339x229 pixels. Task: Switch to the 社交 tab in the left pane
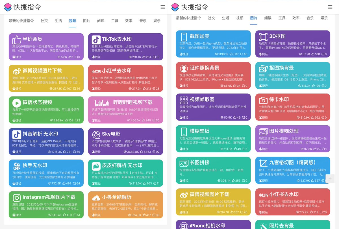pyautogui.click(x=44, y=21)
